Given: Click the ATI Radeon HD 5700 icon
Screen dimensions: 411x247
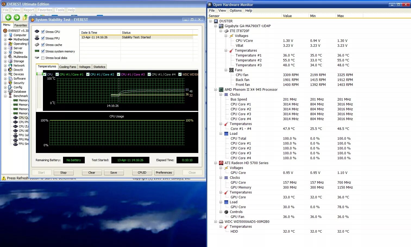Looking at the screenshot, I should pos(221,163).
